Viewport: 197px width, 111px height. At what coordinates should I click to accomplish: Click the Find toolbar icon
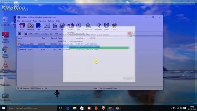62,27
